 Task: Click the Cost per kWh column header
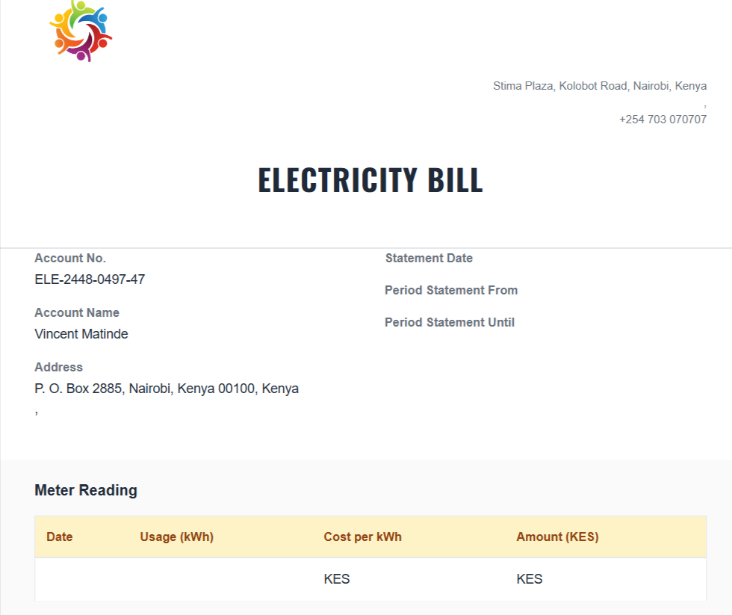coord(362,537)
